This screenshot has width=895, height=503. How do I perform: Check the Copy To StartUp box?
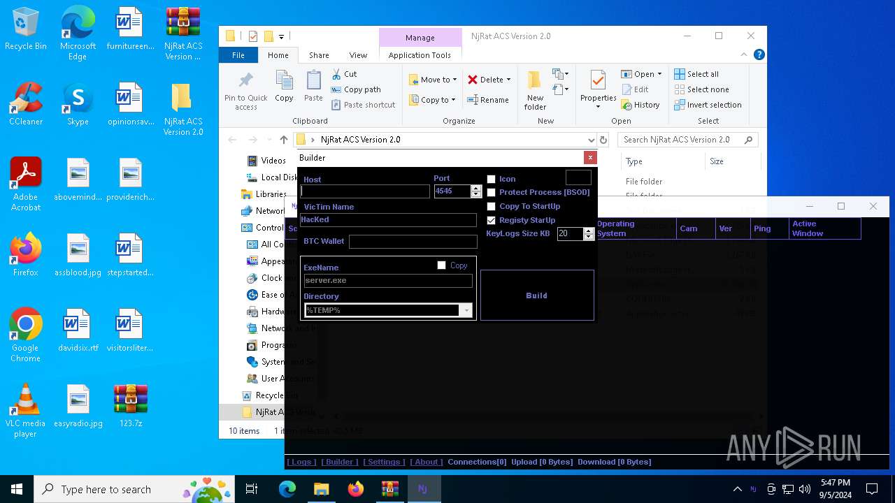point(491,206)
